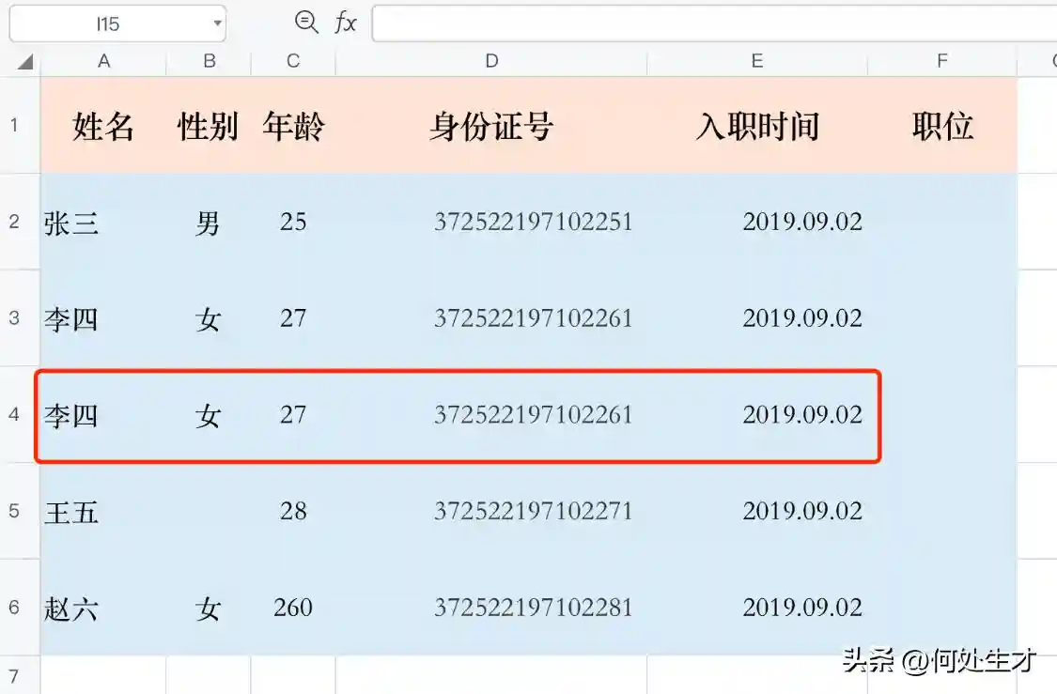Select column B header
This screenshot has width=1057, height=694.
(209, 61)
